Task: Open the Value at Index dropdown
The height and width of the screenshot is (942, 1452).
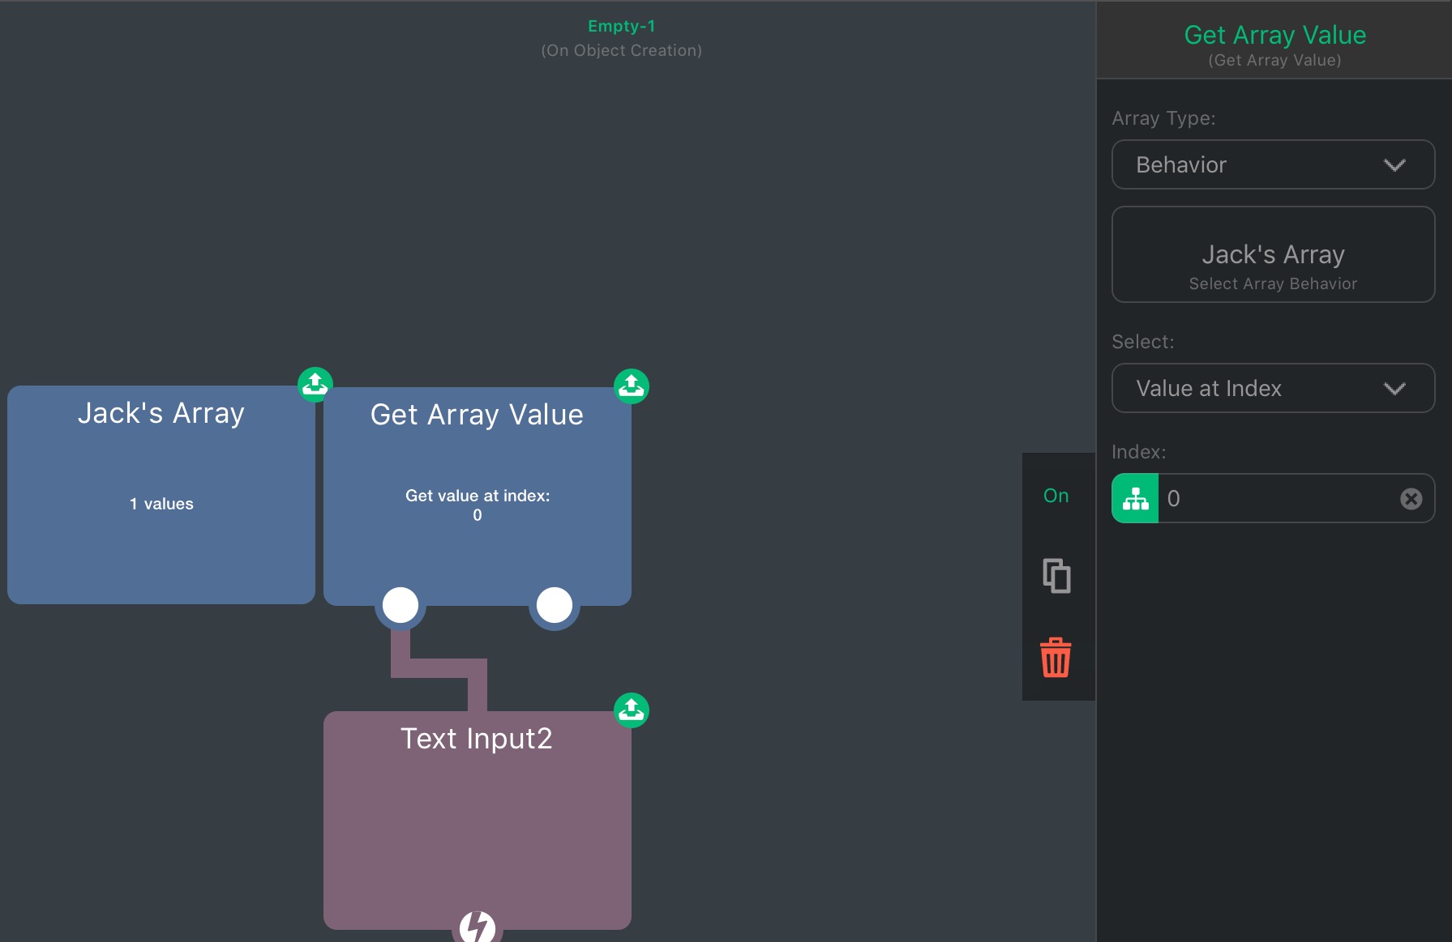Action: [x=1272, y=388]
